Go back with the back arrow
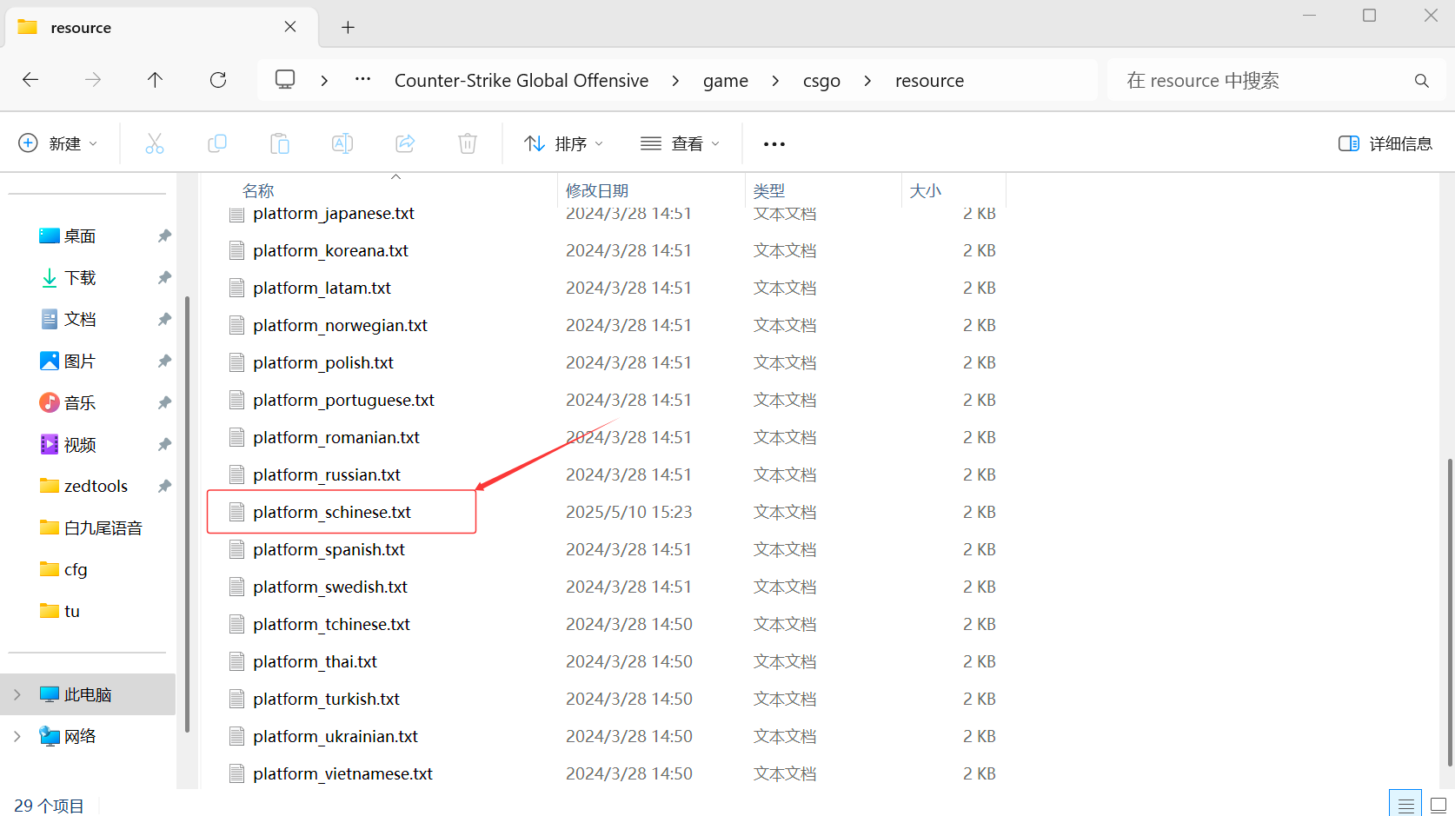Image resolution: width=1455 pixels, height=816 pixels. (x=30, y=80)
